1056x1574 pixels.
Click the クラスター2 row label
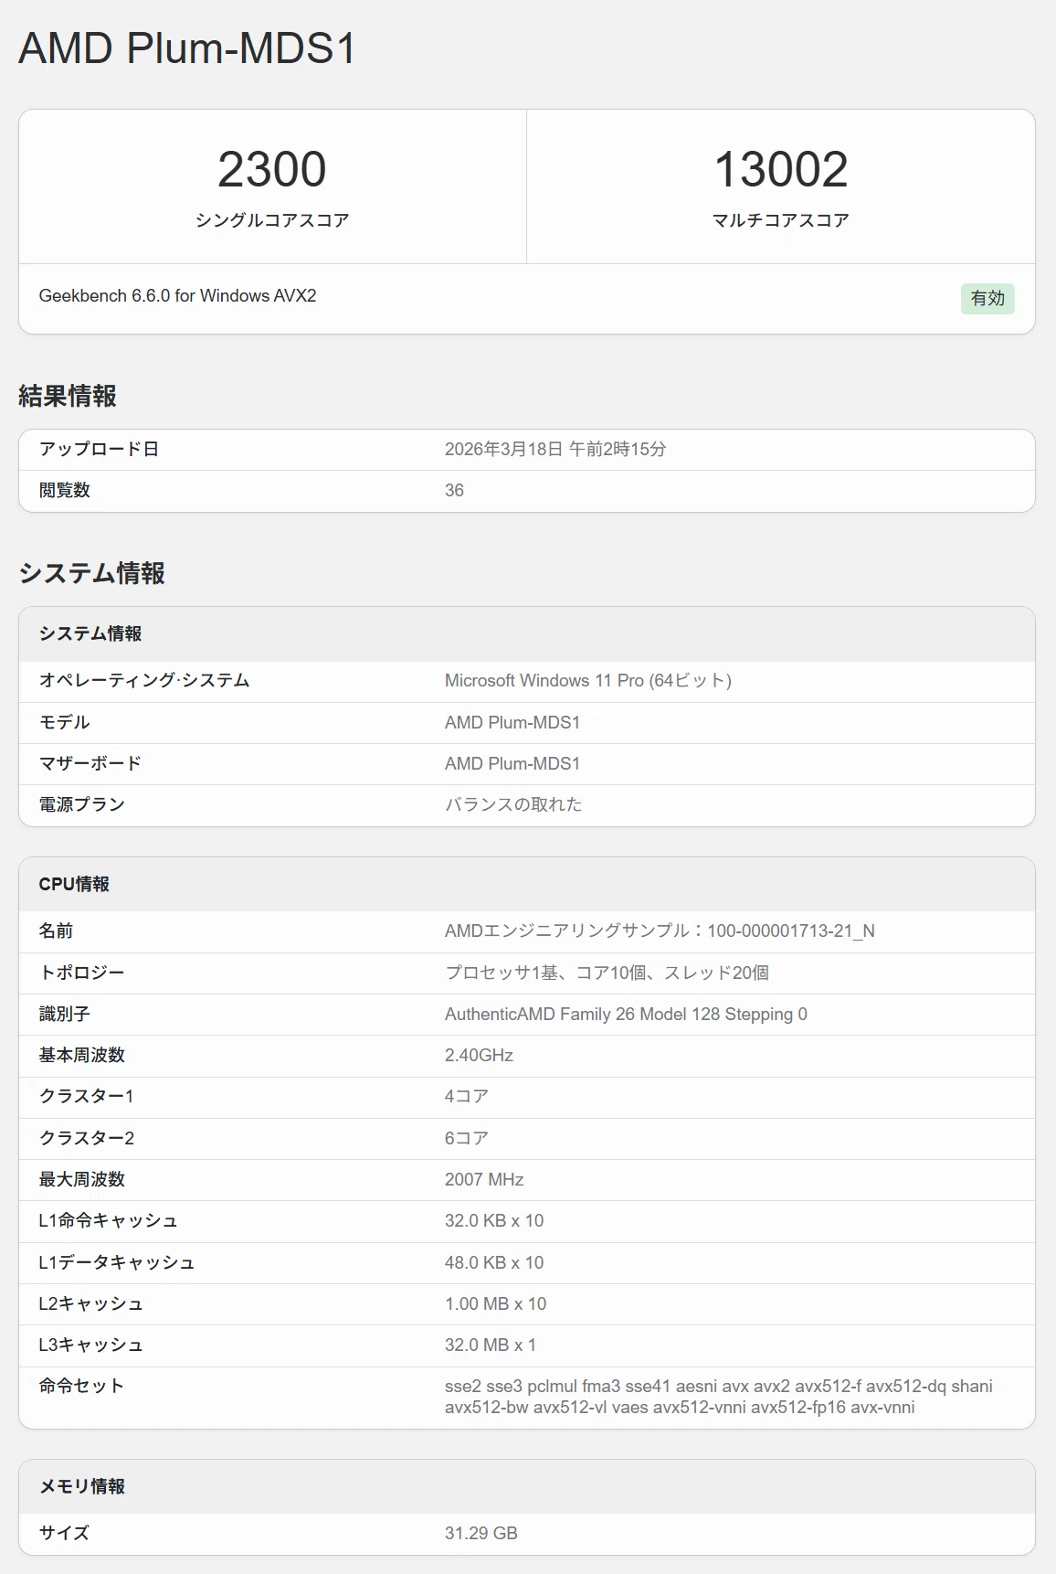click(x=87, y=1138)
